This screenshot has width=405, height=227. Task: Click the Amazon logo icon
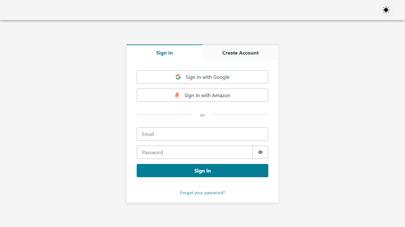[177, 95]
